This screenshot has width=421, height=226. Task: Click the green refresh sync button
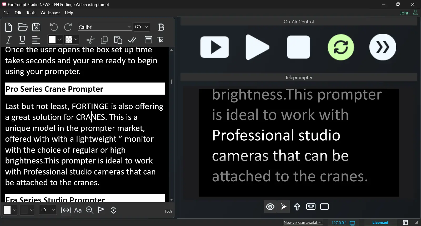tap(341, 47)
